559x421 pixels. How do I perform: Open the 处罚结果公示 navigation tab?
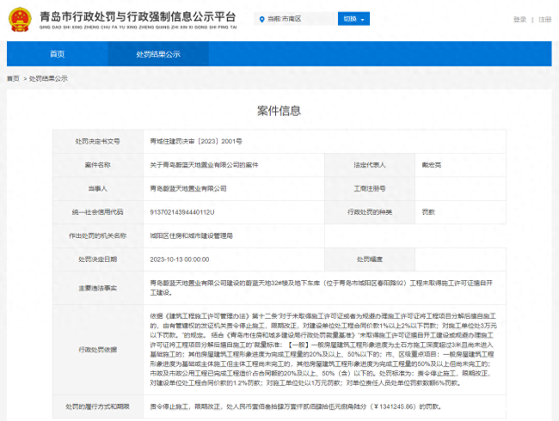coord(158,54)
